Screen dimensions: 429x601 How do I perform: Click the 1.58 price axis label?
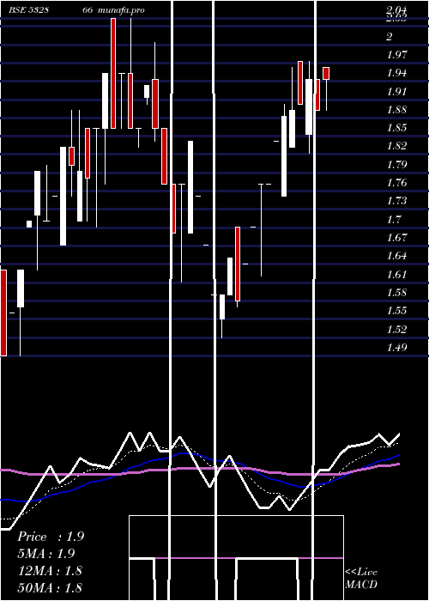(396, 293)
